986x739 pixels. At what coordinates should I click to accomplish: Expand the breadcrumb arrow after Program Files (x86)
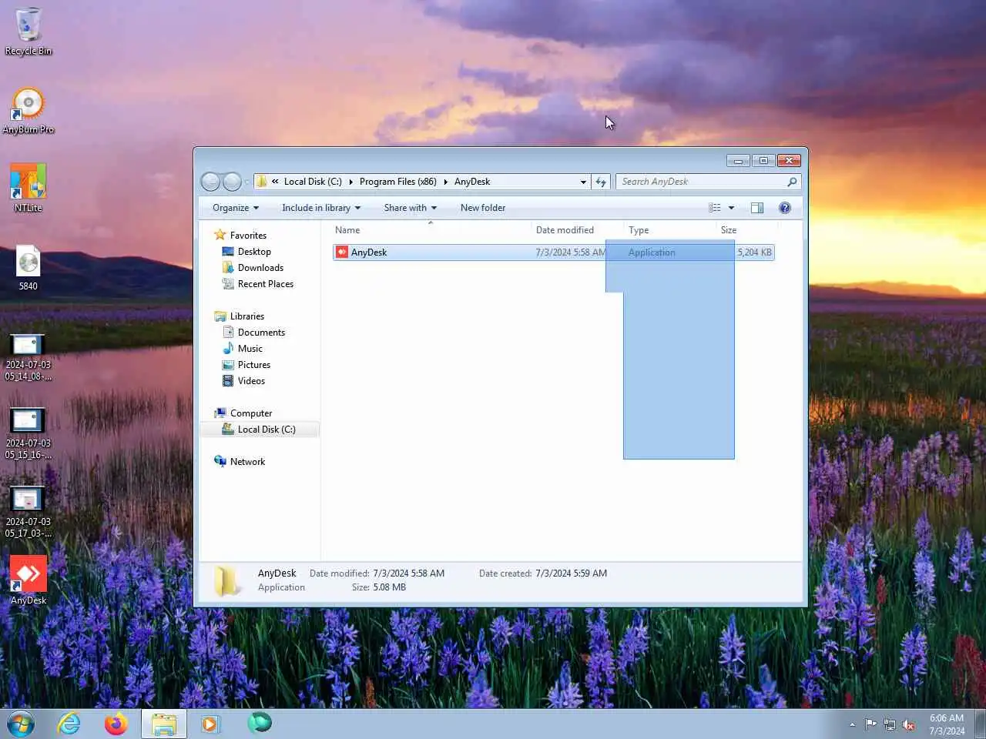[445, 182]
